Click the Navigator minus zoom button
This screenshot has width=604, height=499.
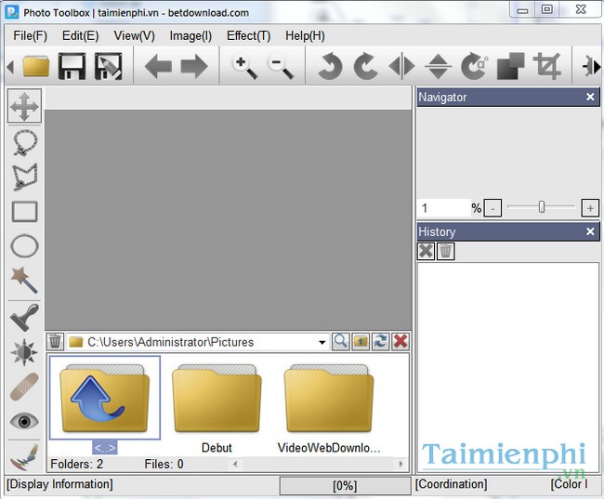tap(492, 208)
